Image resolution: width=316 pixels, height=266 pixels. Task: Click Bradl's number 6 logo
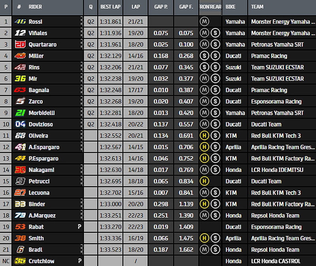[21, 249]
